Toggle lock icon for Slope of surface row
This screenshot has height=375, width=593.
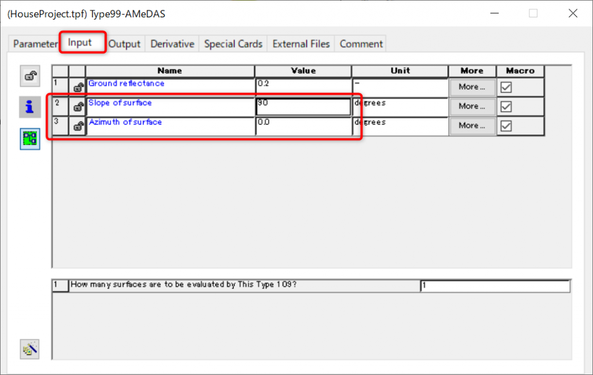(x=78, y=107)
